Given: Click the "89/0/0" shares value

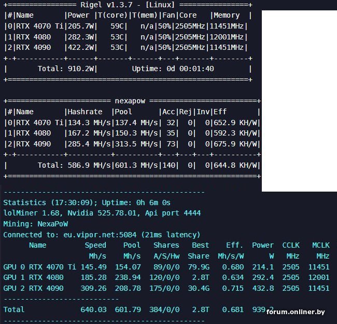Looking at the screenshot, I should (x=166, y=267).
